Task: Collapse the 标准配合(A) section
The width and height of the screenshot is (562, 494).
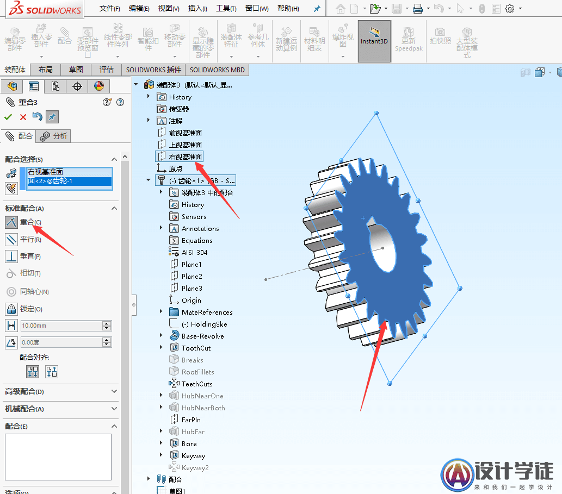Action: [x=114, y=208]
